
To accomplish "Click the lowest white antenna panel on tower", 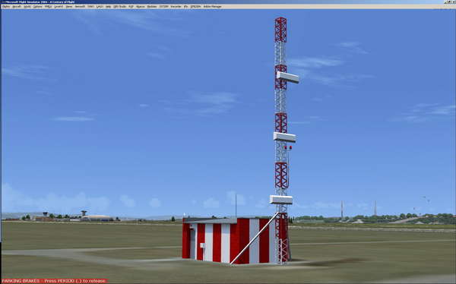I will pyautogui.click(x=281, y=200).
